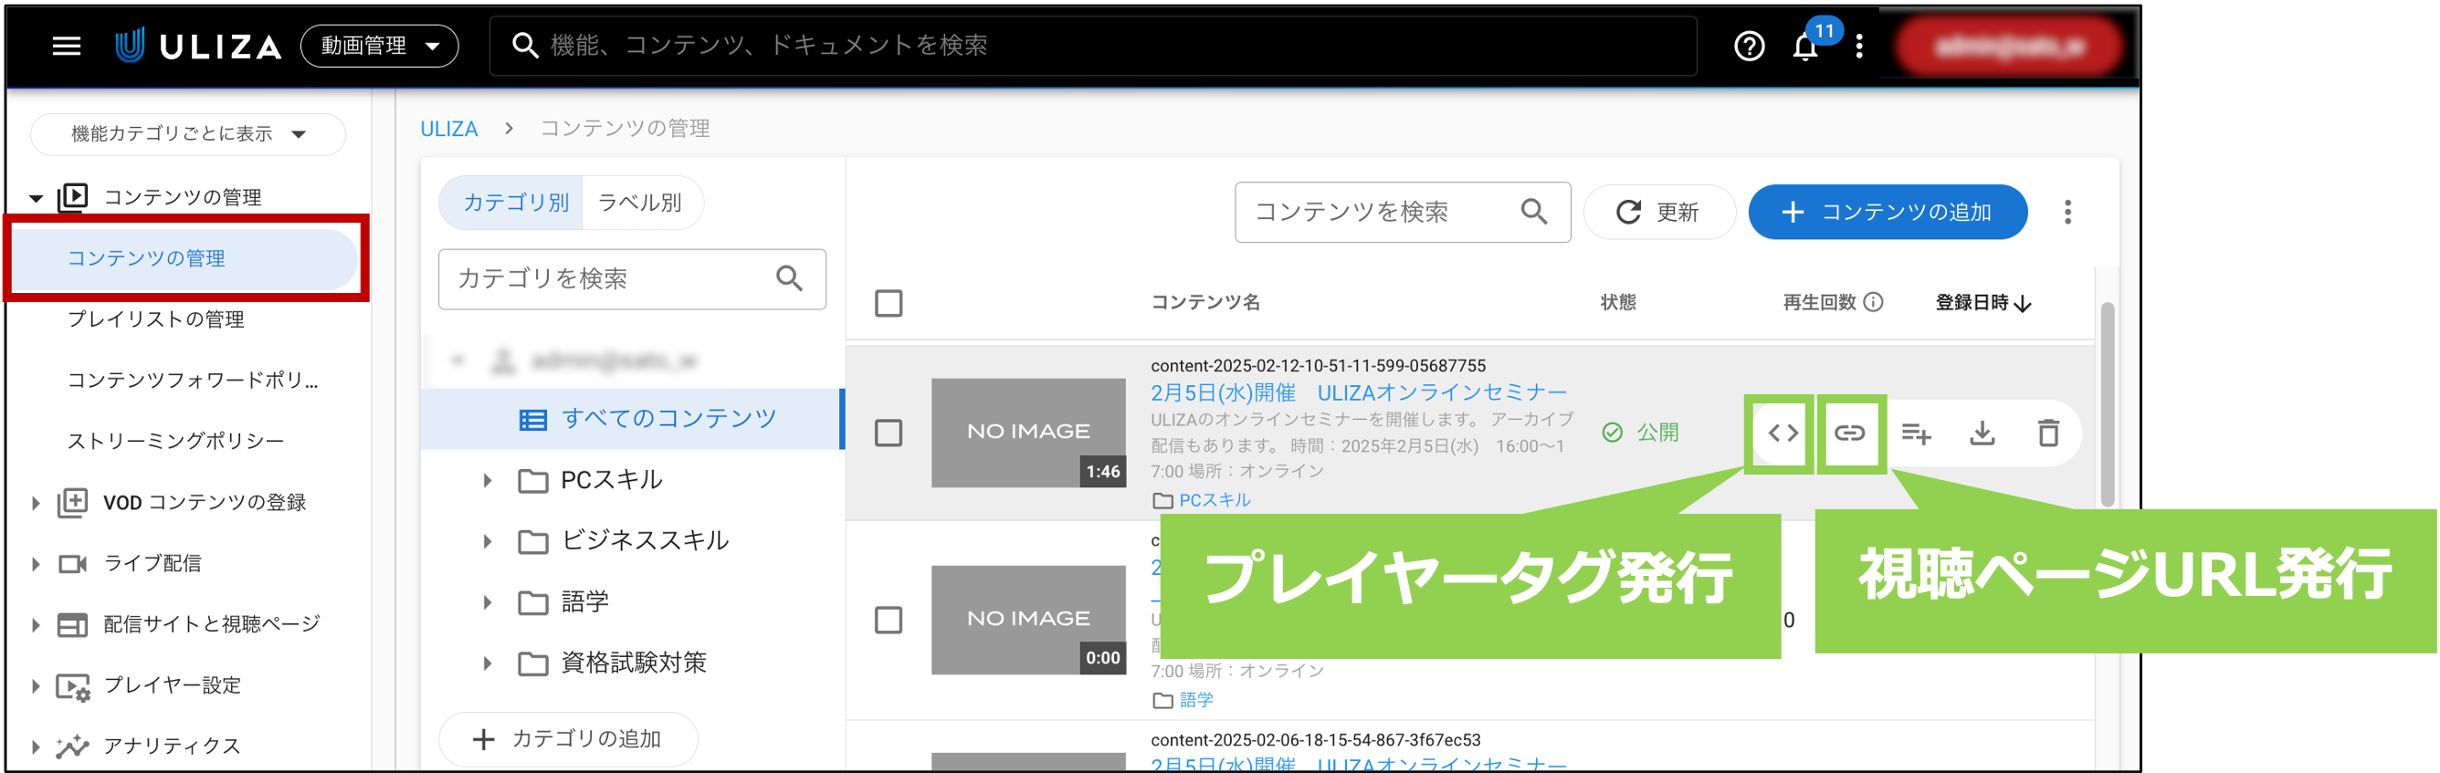Switch to カテゴリ別 tab
2440x773 pixels.
pyautogui.click(x=512, y=203)
